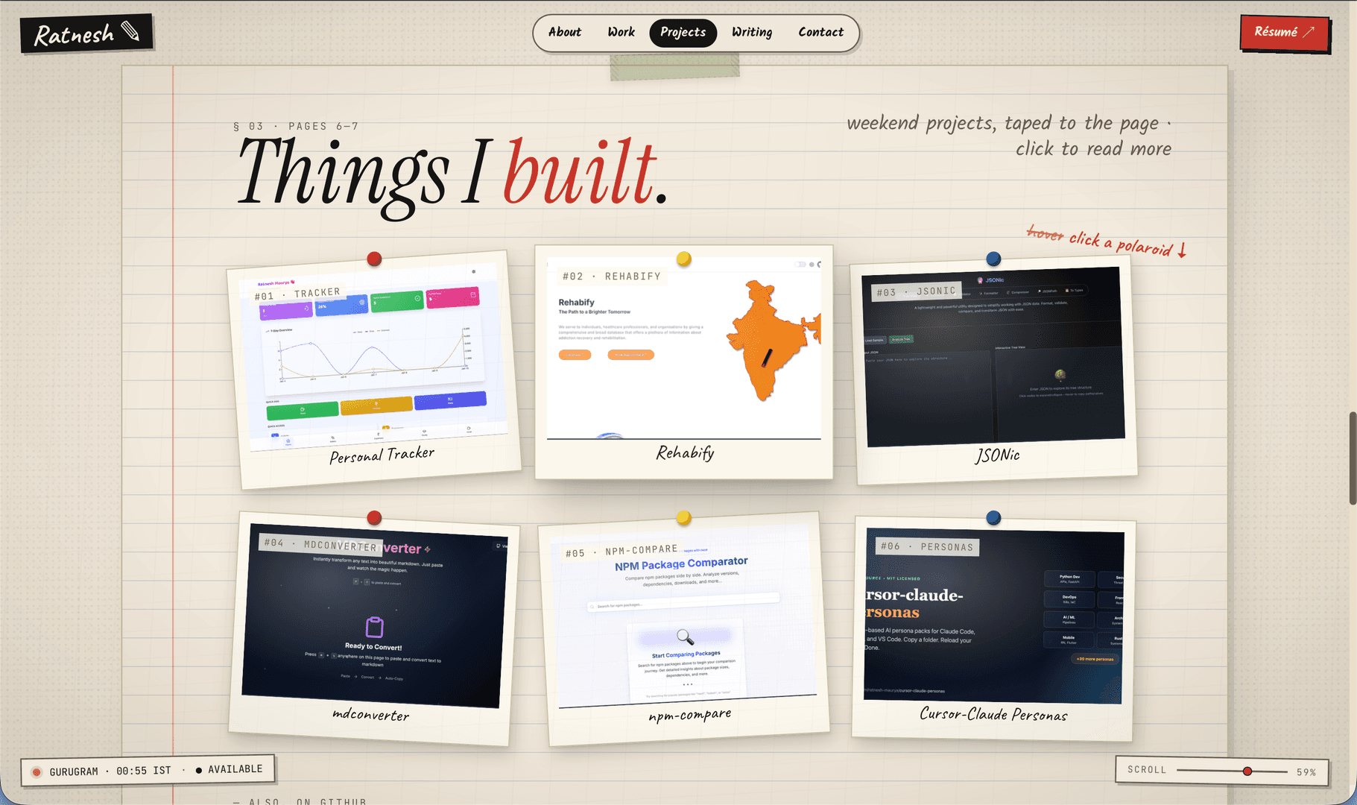Click the page vertical scrollbar thumb
Screen dimensions: 1357x805
[1353, 458]
